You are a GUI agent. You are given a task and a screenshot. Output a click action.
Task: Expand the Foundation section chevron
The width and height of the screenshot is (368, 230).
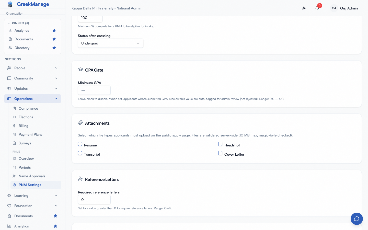click(x=56, y=206)
